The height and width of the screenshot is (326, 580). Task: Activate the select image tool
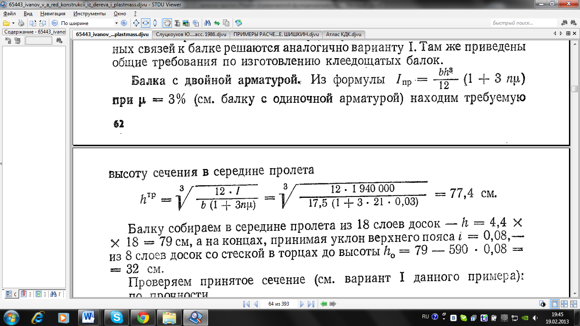(x=186, y=23)
